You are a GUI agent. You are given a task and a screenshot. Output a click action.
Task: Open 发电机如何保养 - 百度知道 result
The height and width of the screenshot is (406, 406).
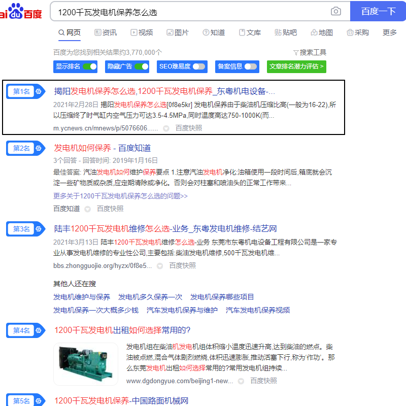click(103, 148)
